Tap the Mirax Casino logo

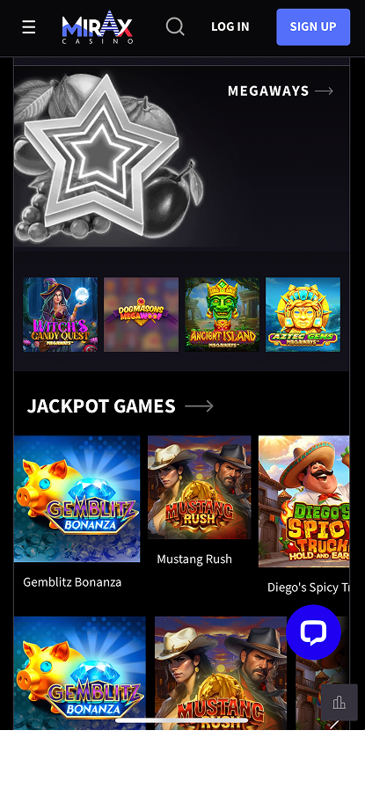coord(98,27)
